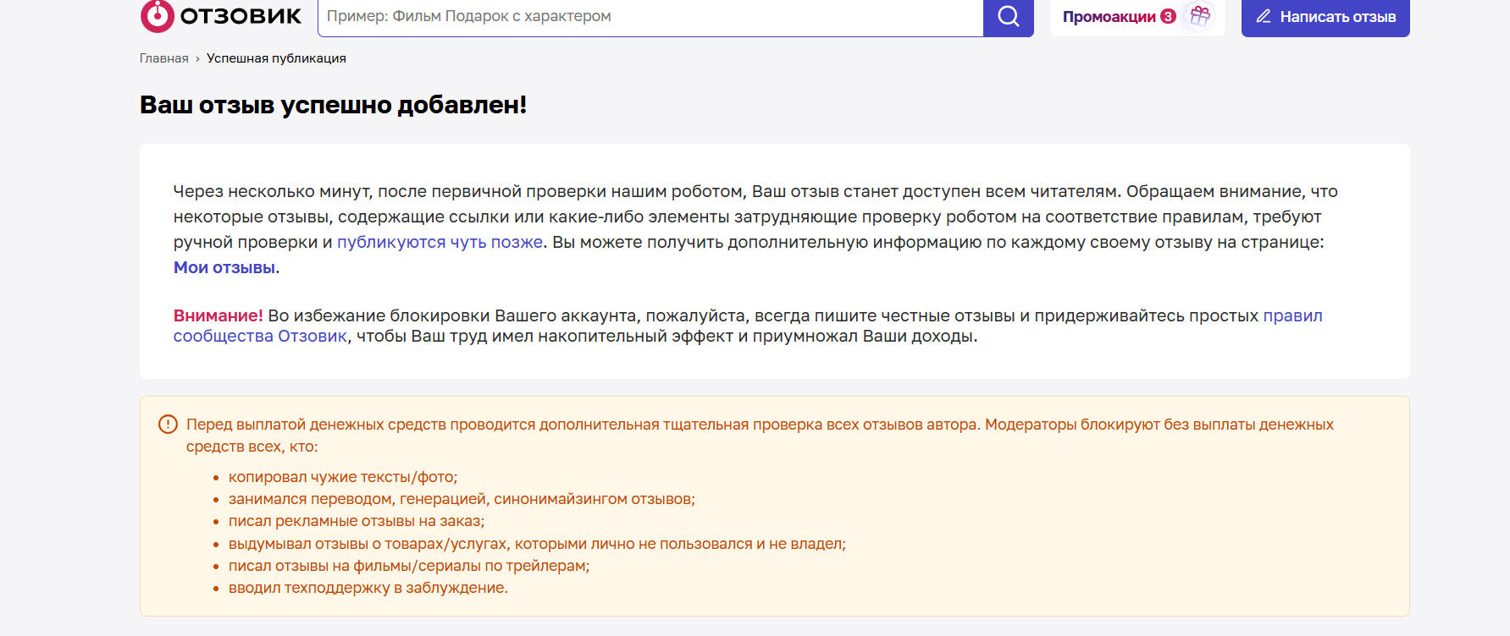Click the red 3 badge on Промоакции

click(1168, 16)
